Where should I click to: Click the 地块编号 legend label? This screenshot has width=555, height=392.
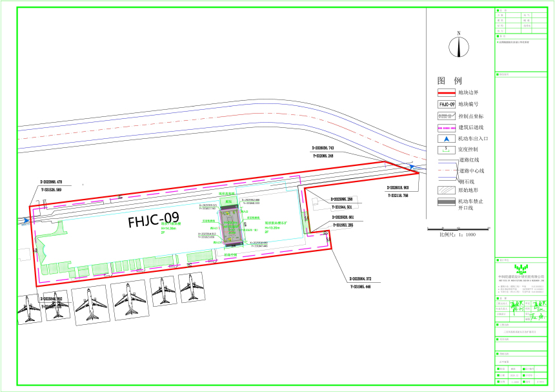click(x=469, y=105)
